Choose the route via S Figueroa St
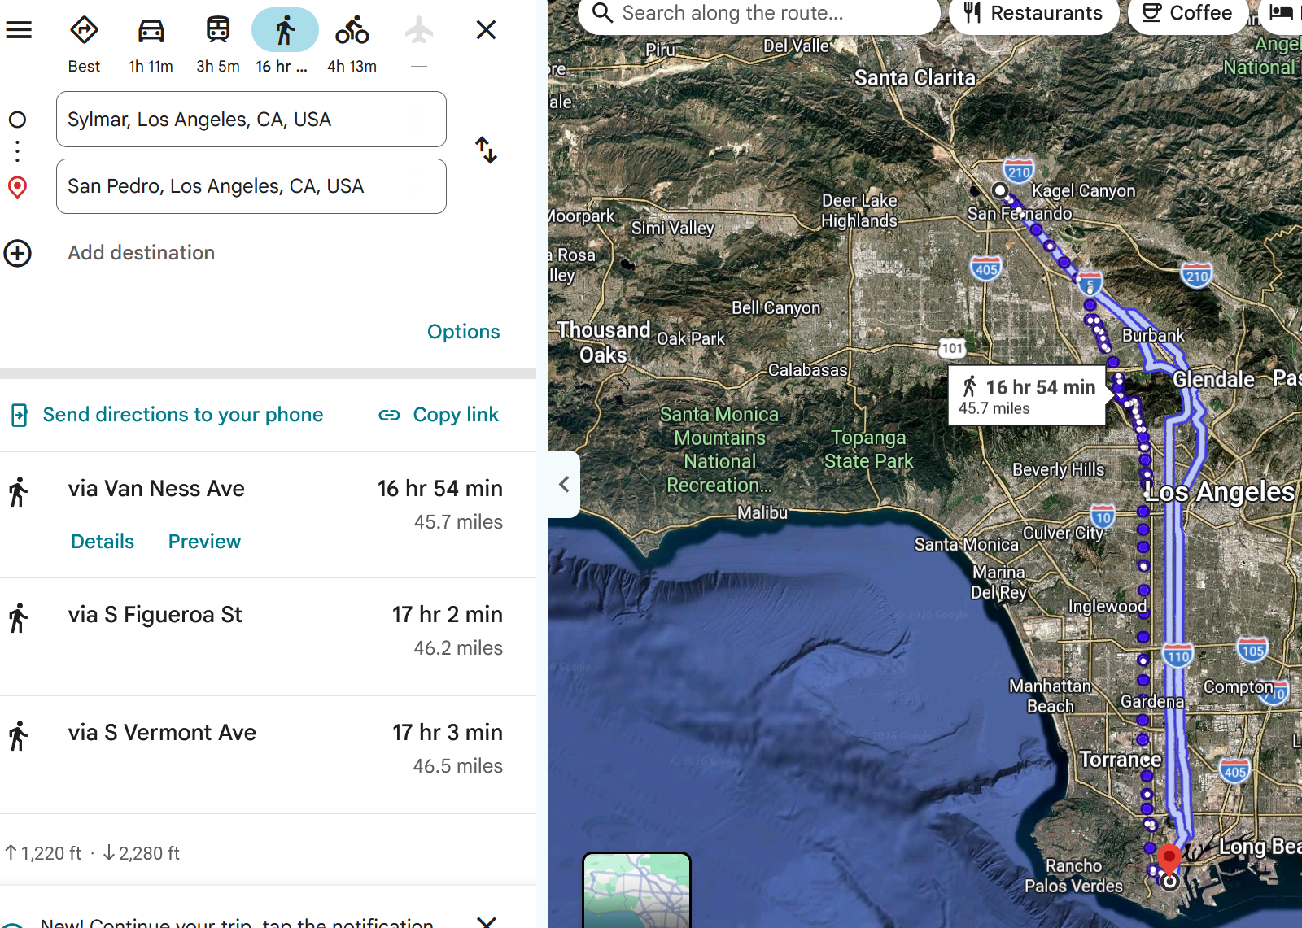This screenshot has height=928, width=1302. (268, 637)
